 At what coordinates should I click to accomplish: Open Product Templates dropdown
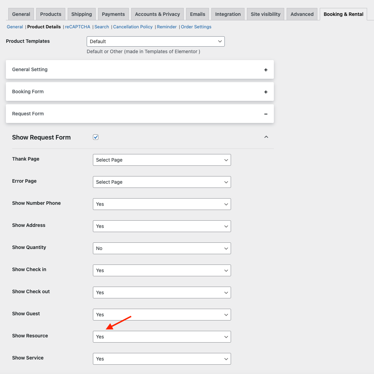[155, 41]
